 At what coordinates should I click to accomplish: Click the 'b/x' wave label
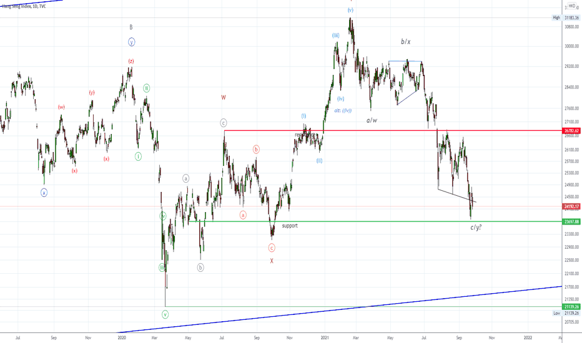tap(406, 42)
